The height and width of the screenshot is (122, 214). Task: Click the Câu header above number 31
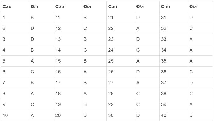165,7
